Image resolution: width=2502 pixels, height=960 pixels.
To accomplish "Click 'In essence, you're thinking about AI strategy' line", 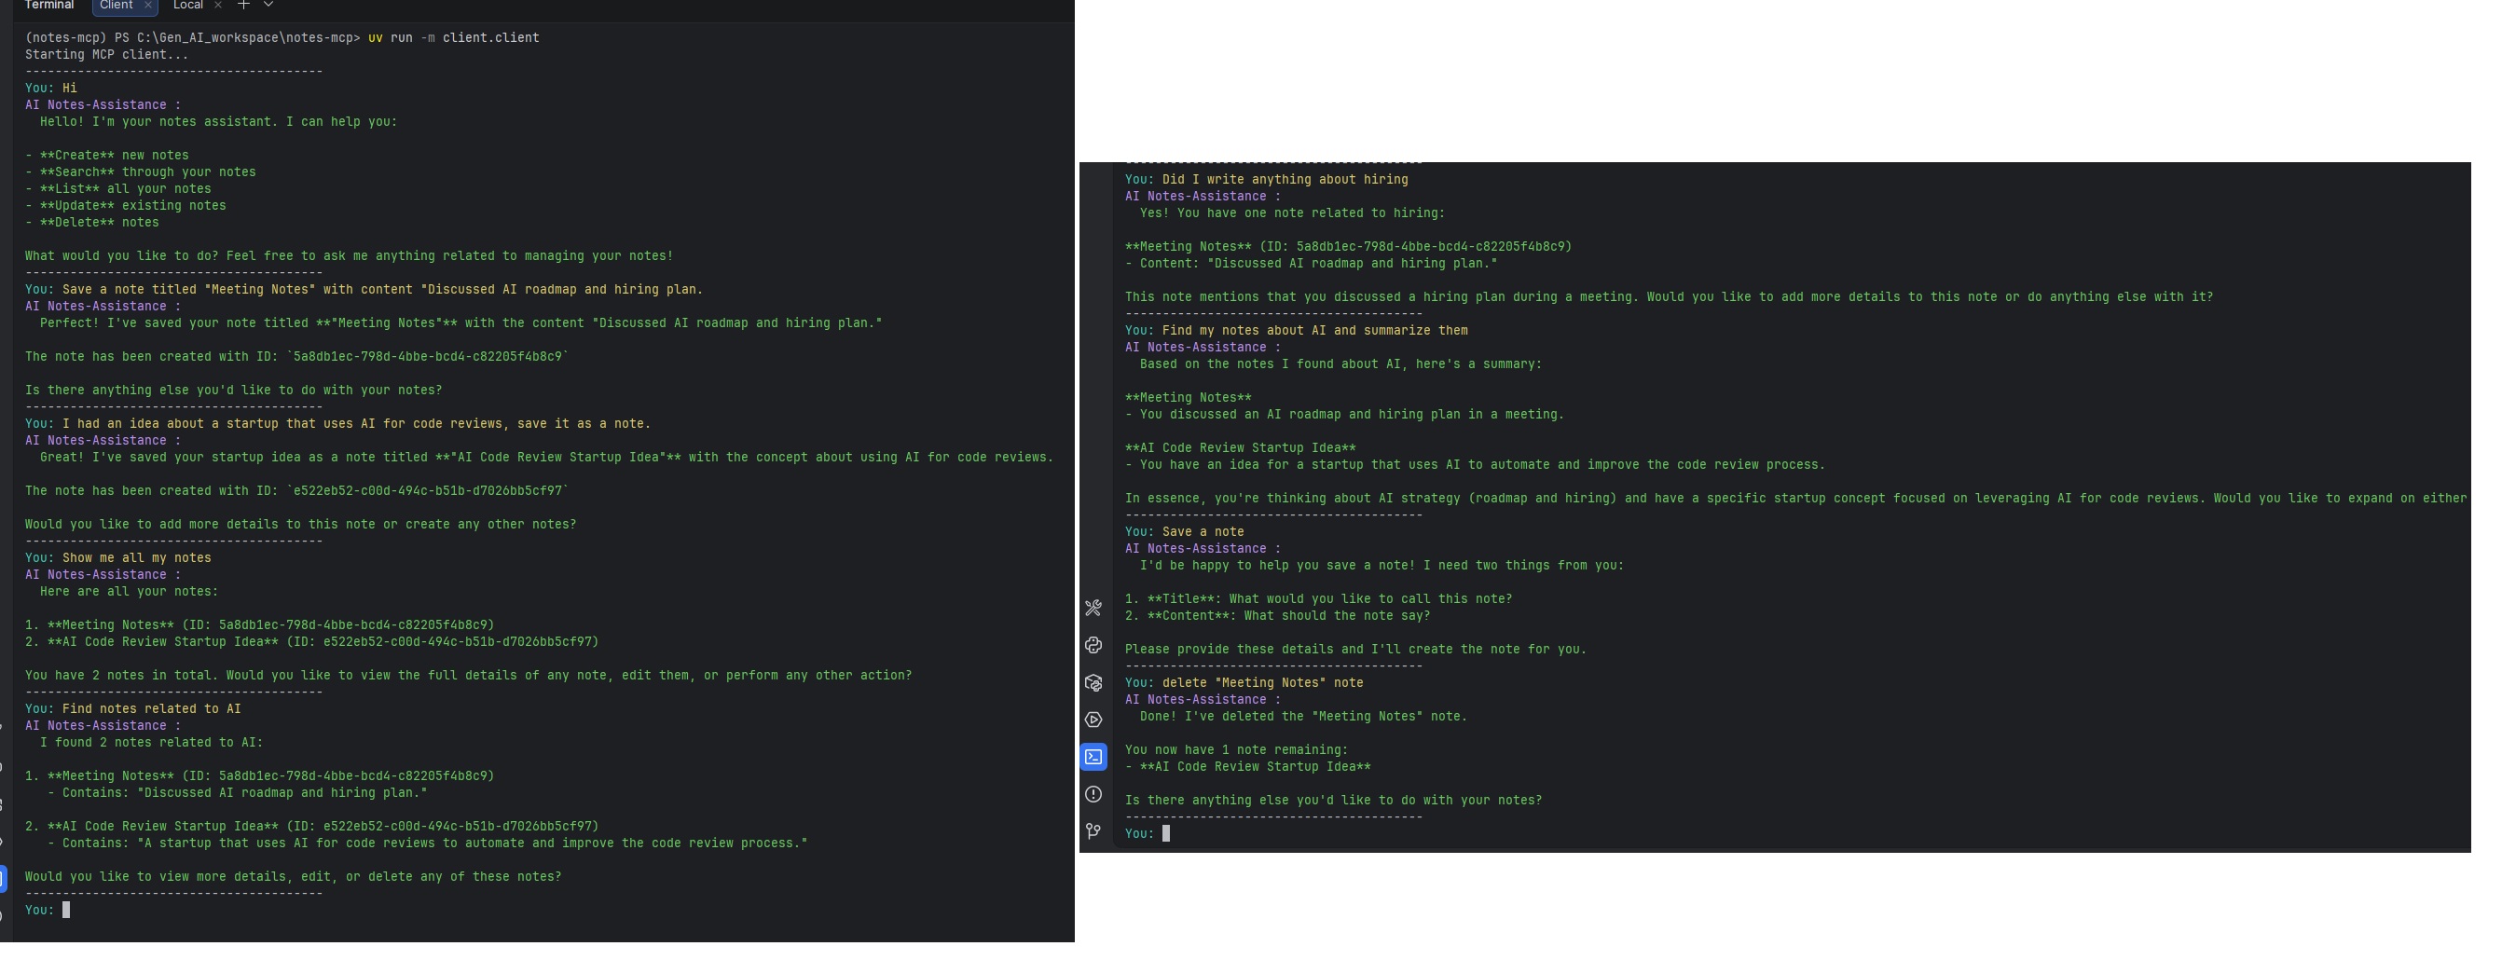I will [1796, 499].
